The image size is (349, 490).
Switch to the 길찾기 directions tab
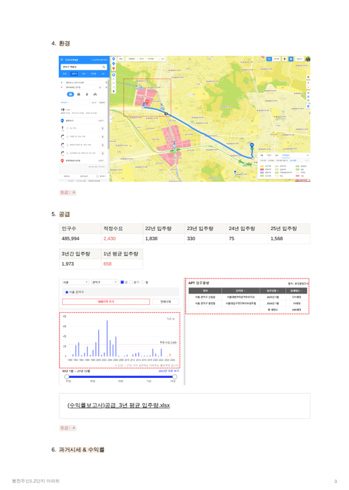[74, 74]
